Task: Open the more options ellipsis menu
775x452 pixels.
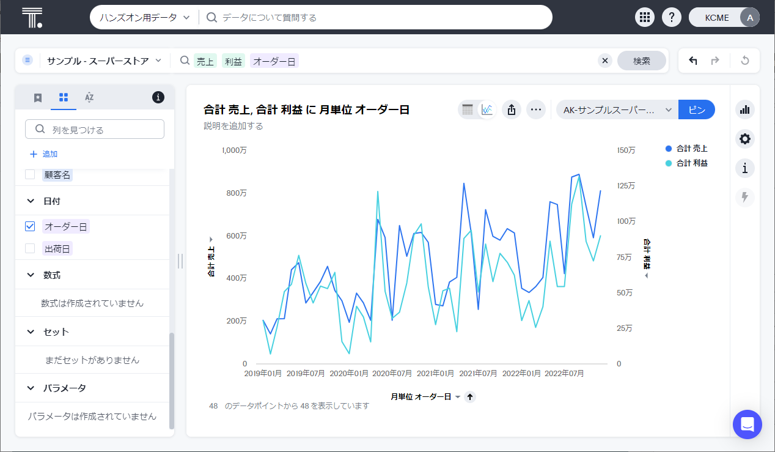Action: point(536,110)
